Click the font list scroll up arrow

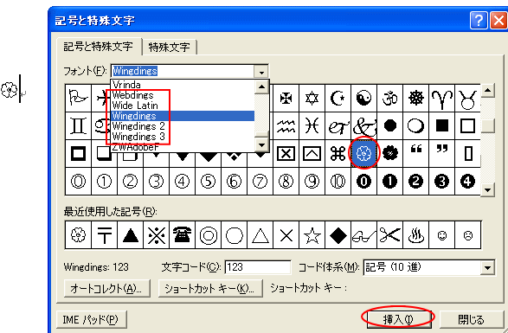(261, 86)
